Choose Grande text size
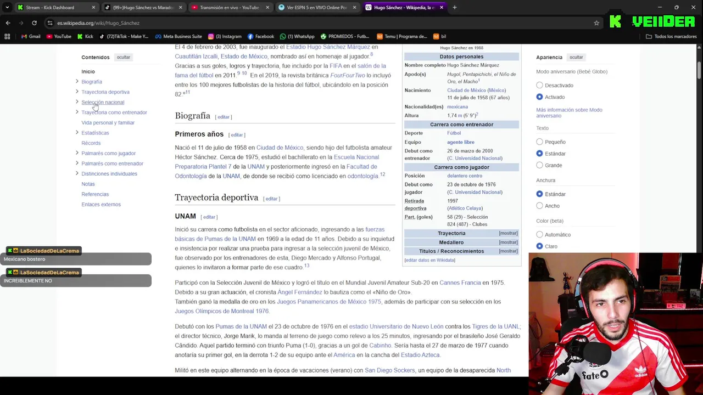 pyautogui.click(x=539, y=165)
